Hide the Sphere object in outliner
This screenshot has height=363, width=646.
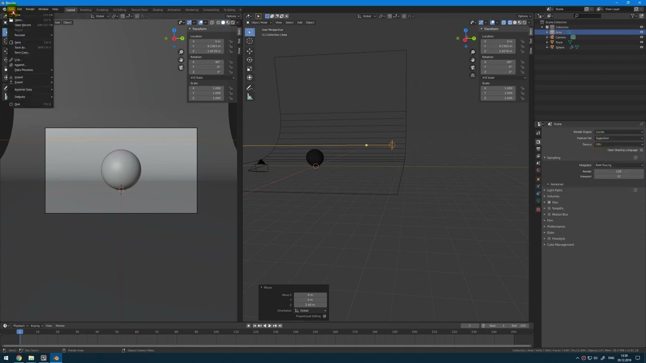tap(641, 47)
